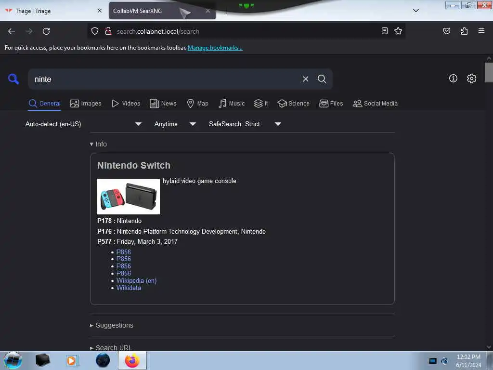Click the browser address bar URL

(x=158, y=31)
